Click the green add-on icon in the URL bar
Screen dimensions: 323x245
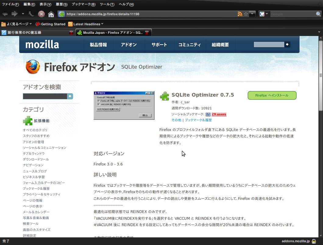(61, 14)
